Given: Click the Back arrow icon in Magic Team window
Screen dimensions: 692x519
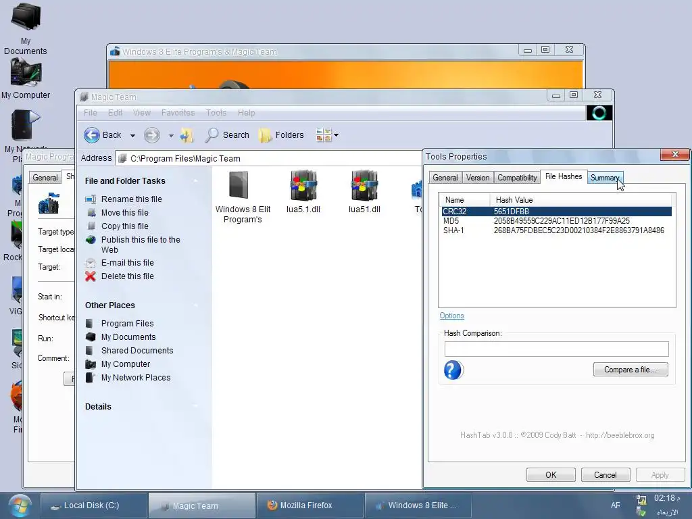Looking at the screenshot, I should click(92, 135).
